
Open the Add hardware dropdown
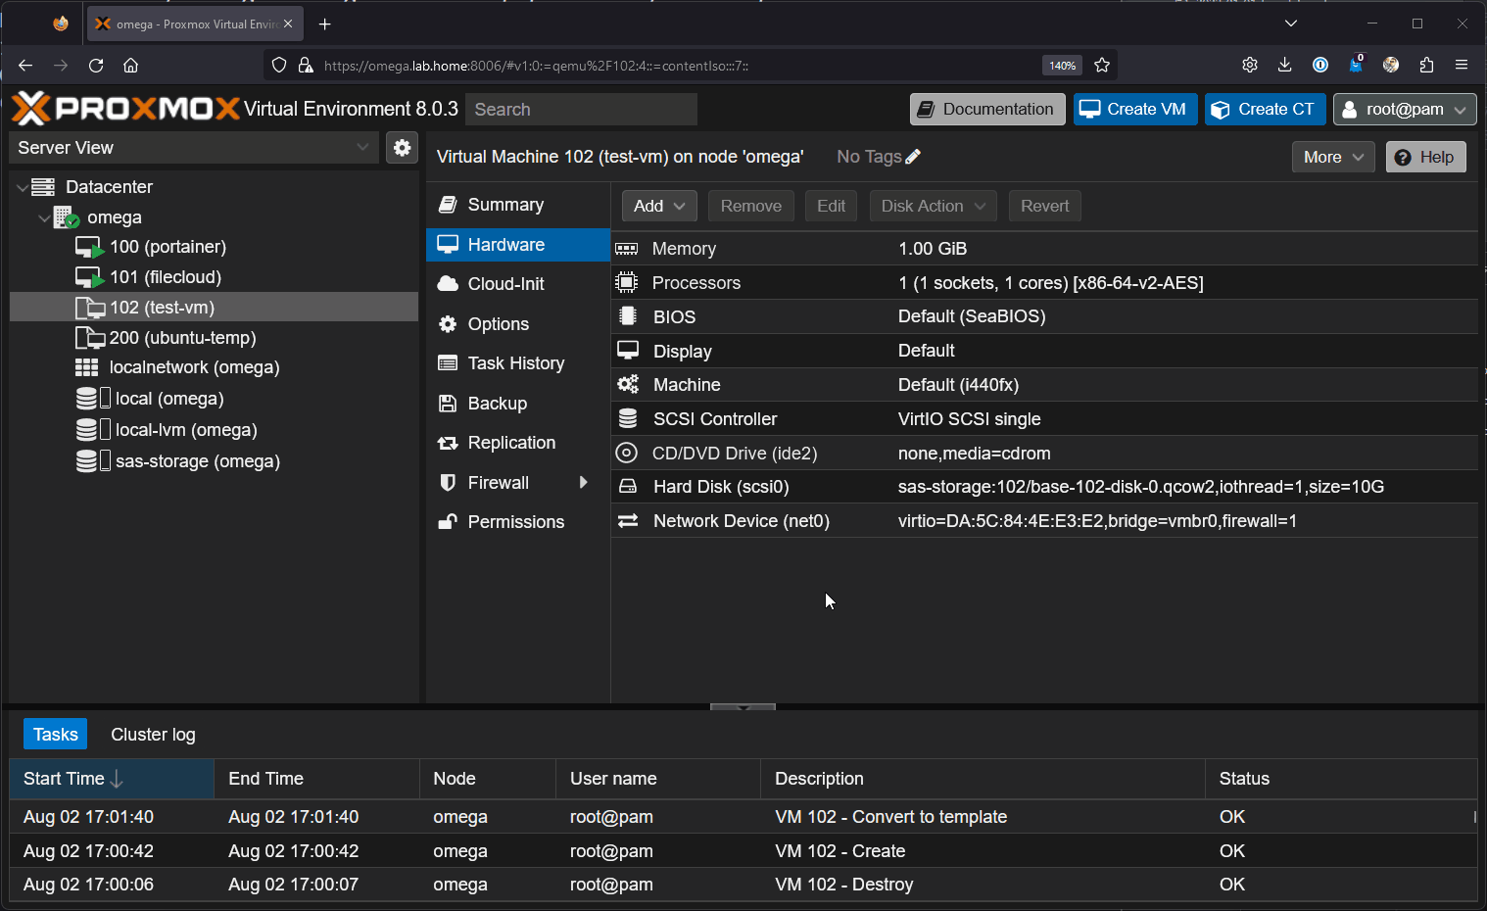[x=659, y=206]
